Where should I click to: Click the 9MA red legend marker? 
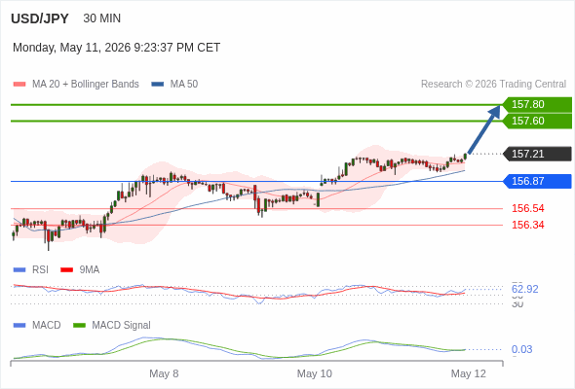click(66, 270)
